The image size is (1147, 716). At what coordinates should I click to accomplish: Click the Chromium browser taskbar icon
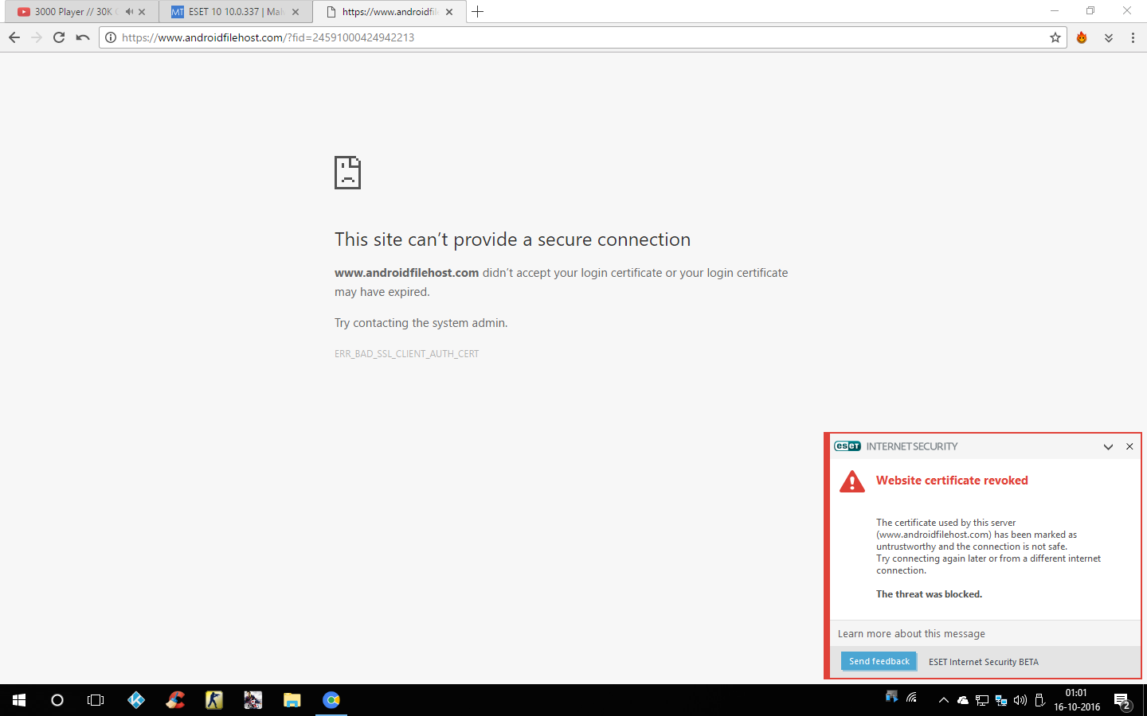click(331, 700)
